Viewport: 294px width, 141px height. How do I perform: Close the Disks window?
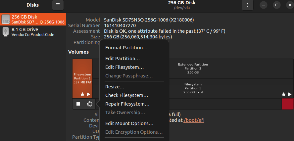pyautogui.click(x=290, y=5)
